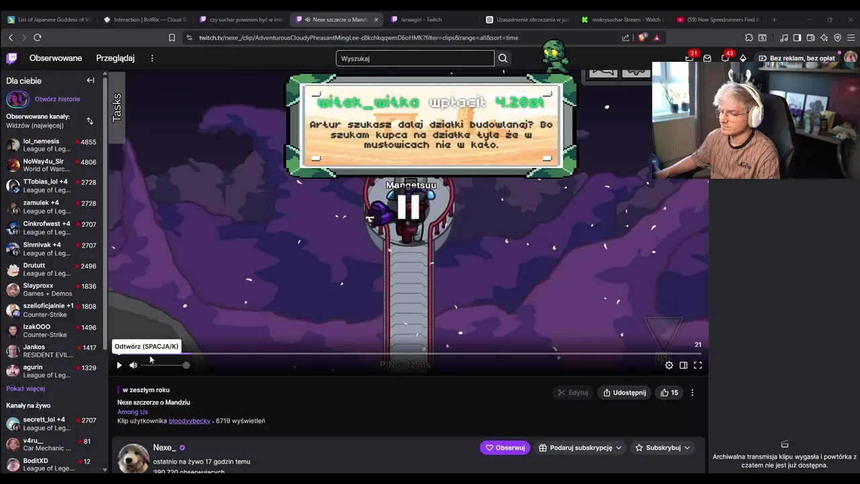
Task: Open the Brave playlist music note icon
Action: coord(784,38)
